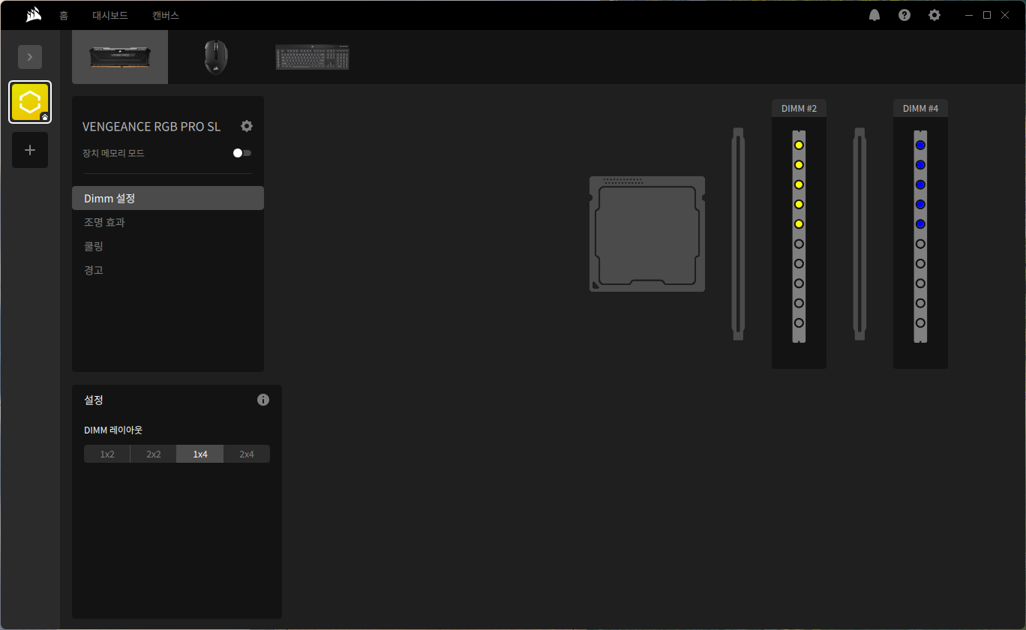Select the keyboard device thumbnail

click(x=312, y=57)
